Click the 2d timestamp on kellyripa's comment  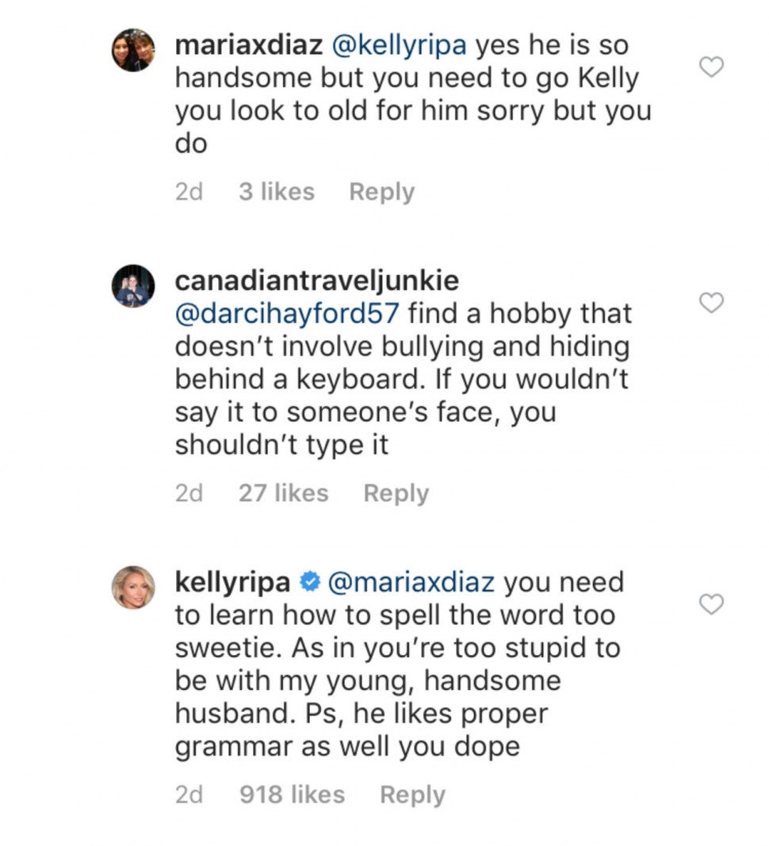[189, 794]
